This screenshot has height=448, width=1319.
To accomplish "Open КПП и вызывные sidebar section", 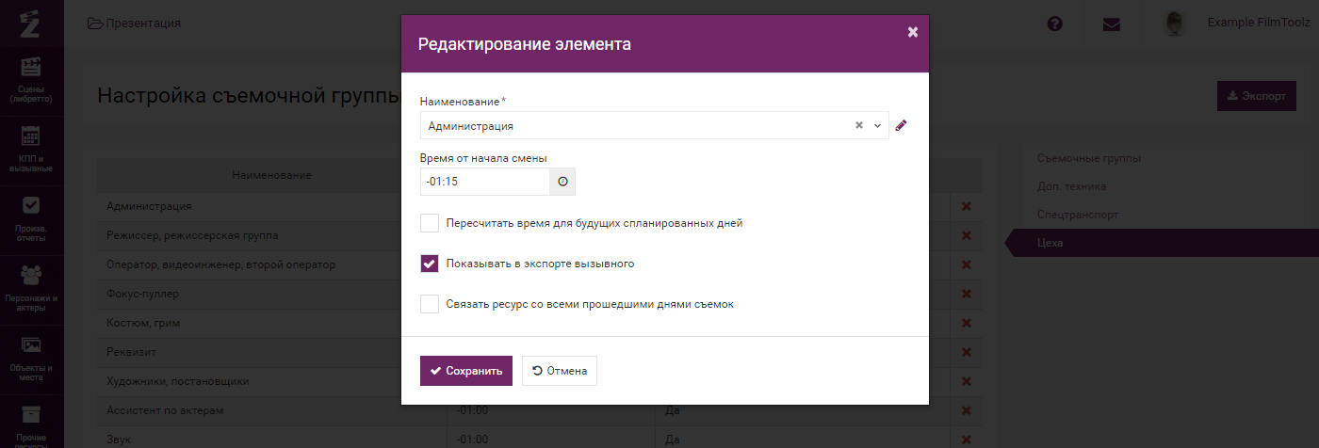I will pos(31,150).
